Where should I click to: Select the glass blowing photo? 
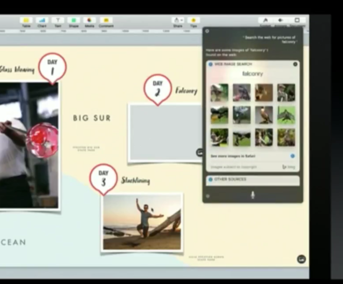(29, 146)
